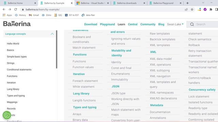This screenshot has height=122, width=218.
Task: Open the History bookmark
Action: [20, 15]
